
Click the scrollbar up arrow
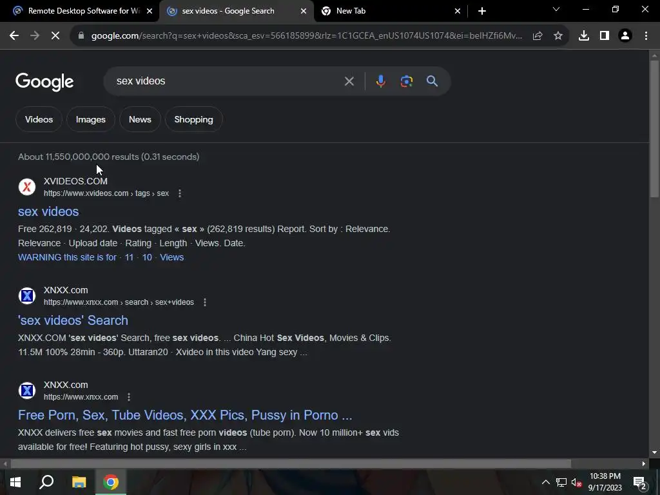click(654, 55)
